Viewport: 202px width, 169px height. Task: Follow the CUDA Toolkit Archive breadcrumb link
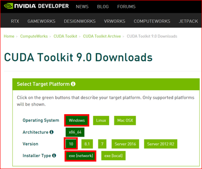102,36
